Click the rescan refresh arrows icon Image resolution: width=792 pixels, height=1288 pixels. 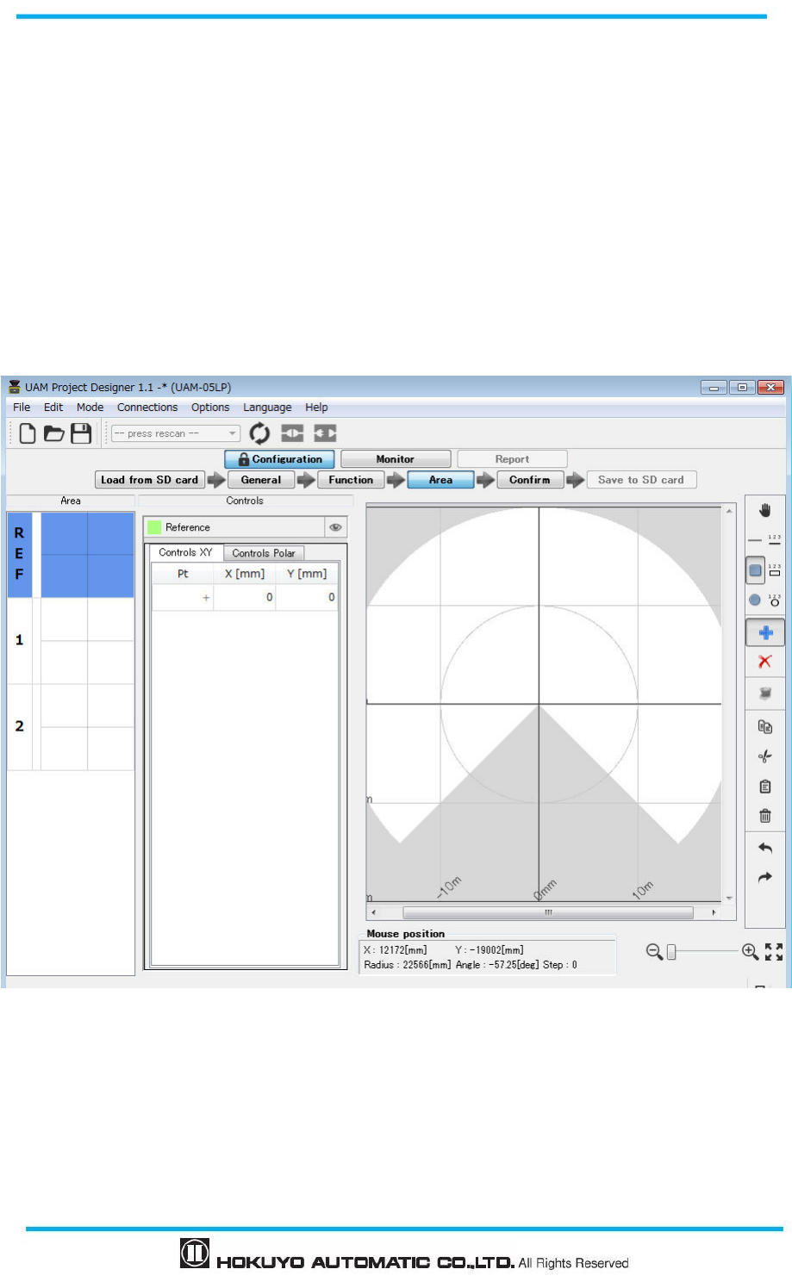[x=259, y=433]
